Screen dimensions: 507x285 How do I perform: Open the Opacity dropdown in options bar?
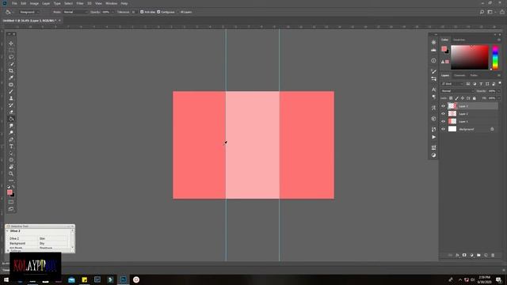112,12
